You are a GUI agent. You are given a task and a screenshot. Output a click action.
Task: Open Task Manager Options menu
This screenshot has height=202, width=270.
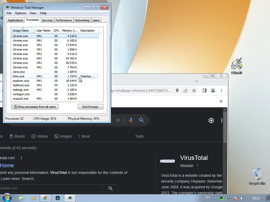[21, 13]
